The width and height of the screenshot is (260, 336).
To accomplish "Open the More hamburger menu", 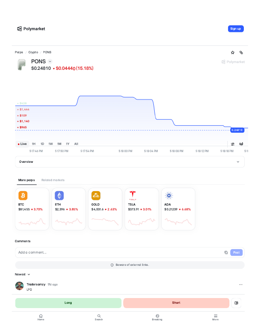I will (215, 317).
